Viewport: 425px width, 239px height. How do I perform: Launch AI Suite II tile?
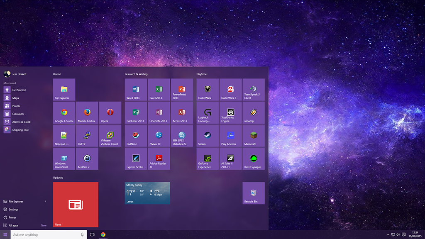231,159
